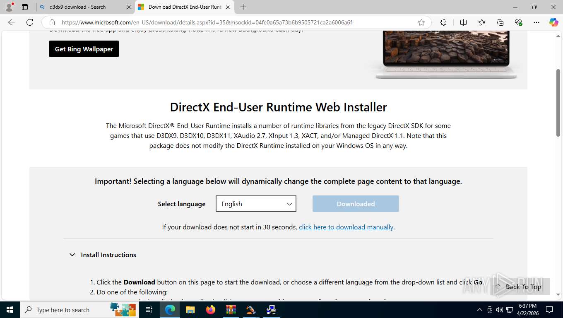This screenshot has width=563, height=318.
Task: Close the d3dx9 download Search tab
Action: pyautogui.click(x=129, y=7)
